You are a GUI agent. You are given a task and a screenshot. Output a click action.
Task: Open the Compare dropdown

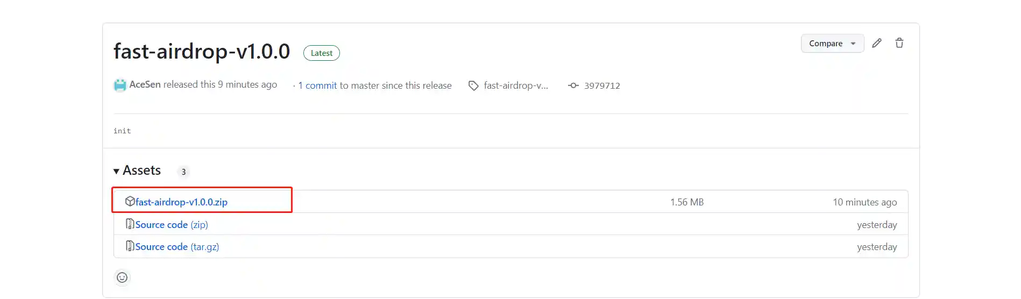(x=832, y=43)
